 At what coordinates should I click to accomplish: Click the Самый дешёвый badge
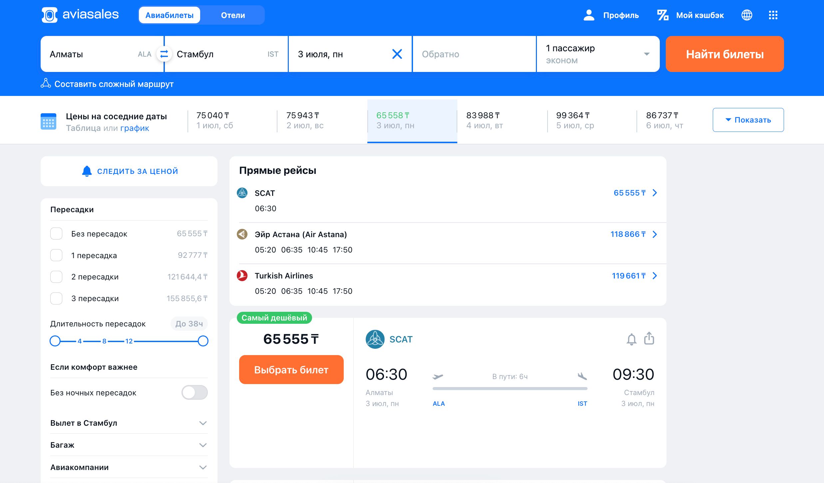coord(274,318)
